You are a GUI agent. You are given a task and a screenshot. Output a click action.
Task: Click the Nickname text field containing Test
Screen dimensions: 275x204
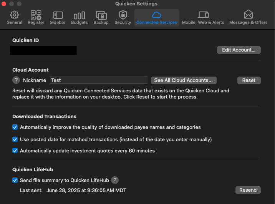(x=99, y=80)
